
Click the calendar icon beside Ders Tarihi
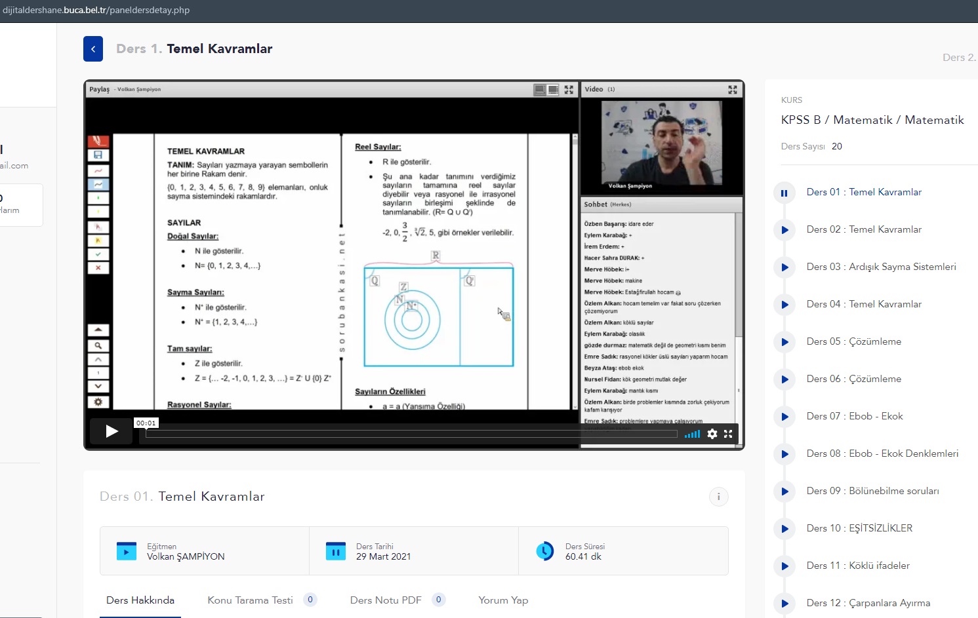pyautogui.click(x=336, y=551)
